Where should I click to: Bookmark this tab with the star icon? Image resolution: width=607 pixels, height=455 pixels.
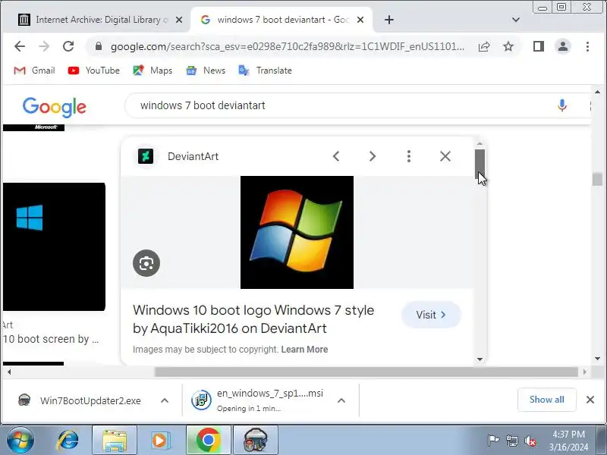point(508,46)
